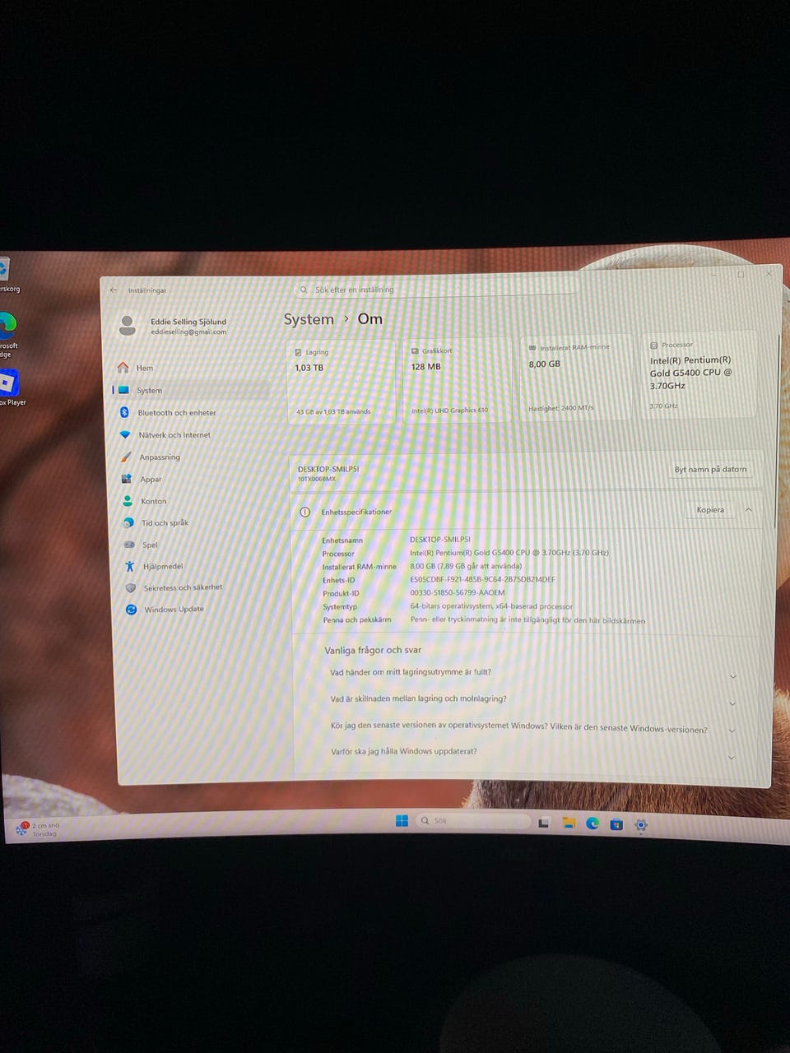Open File Explorer from the taskbar
Image resolution: width=790 pixels, height=1053 pixels.
pyautogui.click(x=568, y=823)
